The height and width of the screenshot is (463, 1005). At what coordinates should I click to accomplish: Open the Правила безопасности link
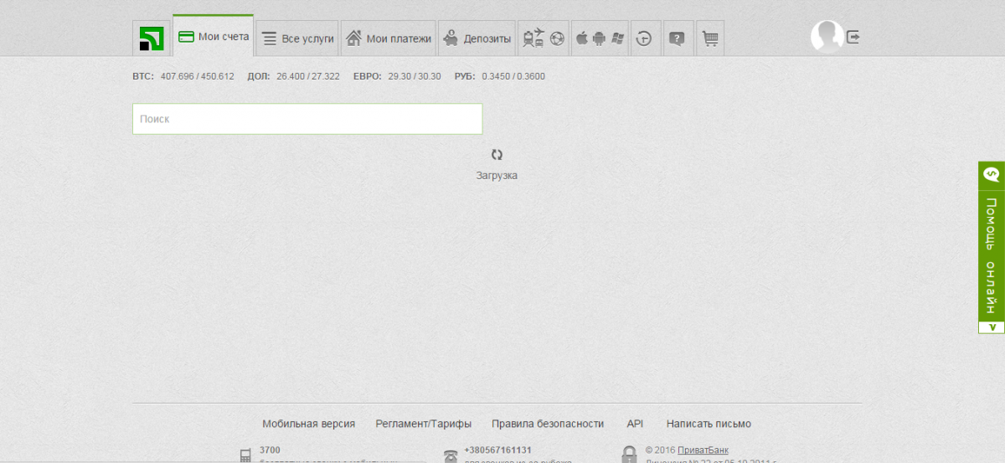coord(548,424)
